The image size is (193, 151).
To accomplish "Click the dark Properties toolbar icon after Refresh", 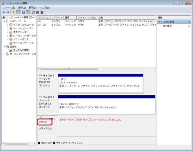I will pos(38,12).
